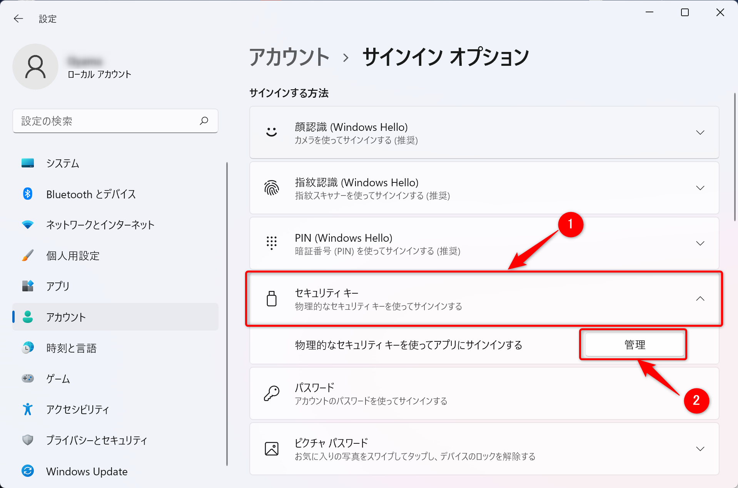Click into 設定の検索 field
The width and height of the screenshot is (738, 488).
pos(115,121)
